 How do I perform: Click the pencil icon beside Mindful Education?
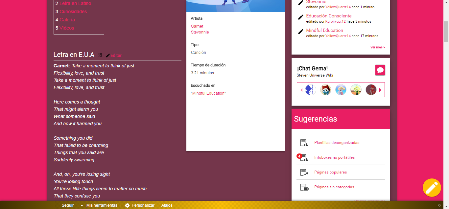pos(301,32)
